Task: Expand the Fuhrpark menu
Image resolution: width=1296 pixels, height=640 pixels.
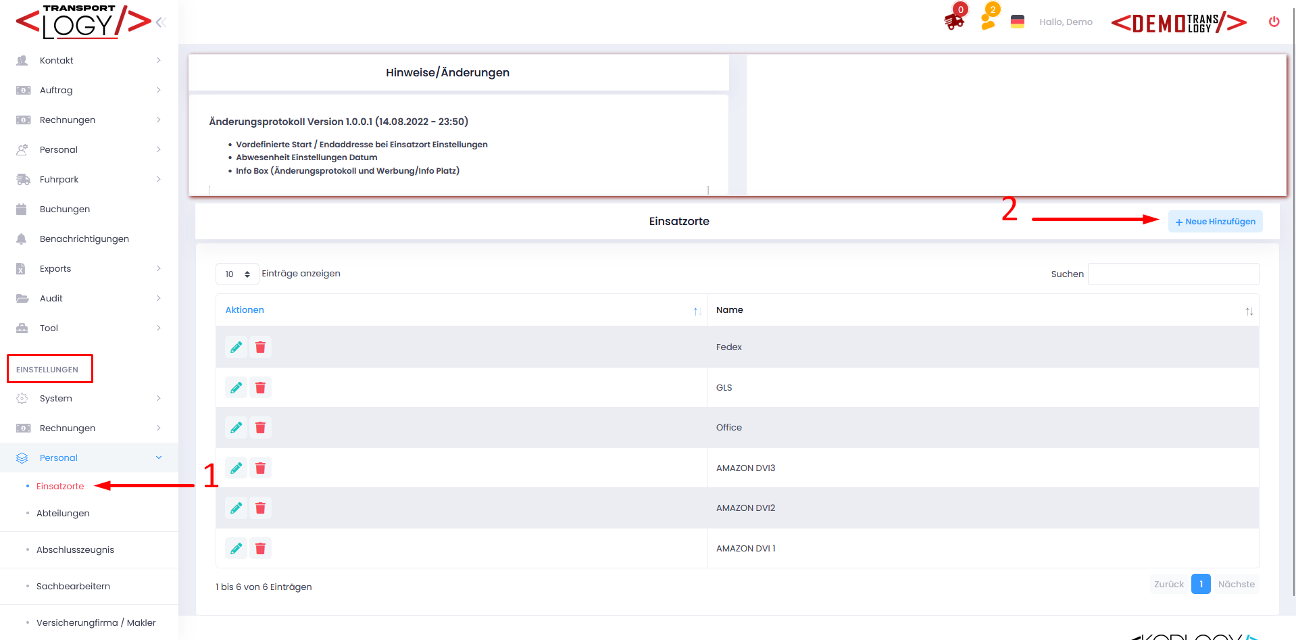Action: click(89, 180)
